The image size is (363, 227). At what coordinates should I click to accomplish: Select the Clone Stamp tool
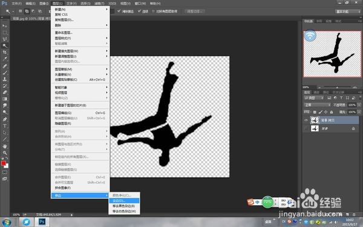[5, 79]
